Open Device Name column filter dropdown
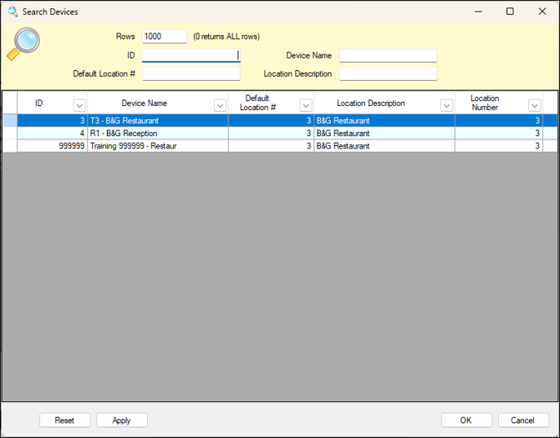 221,105
